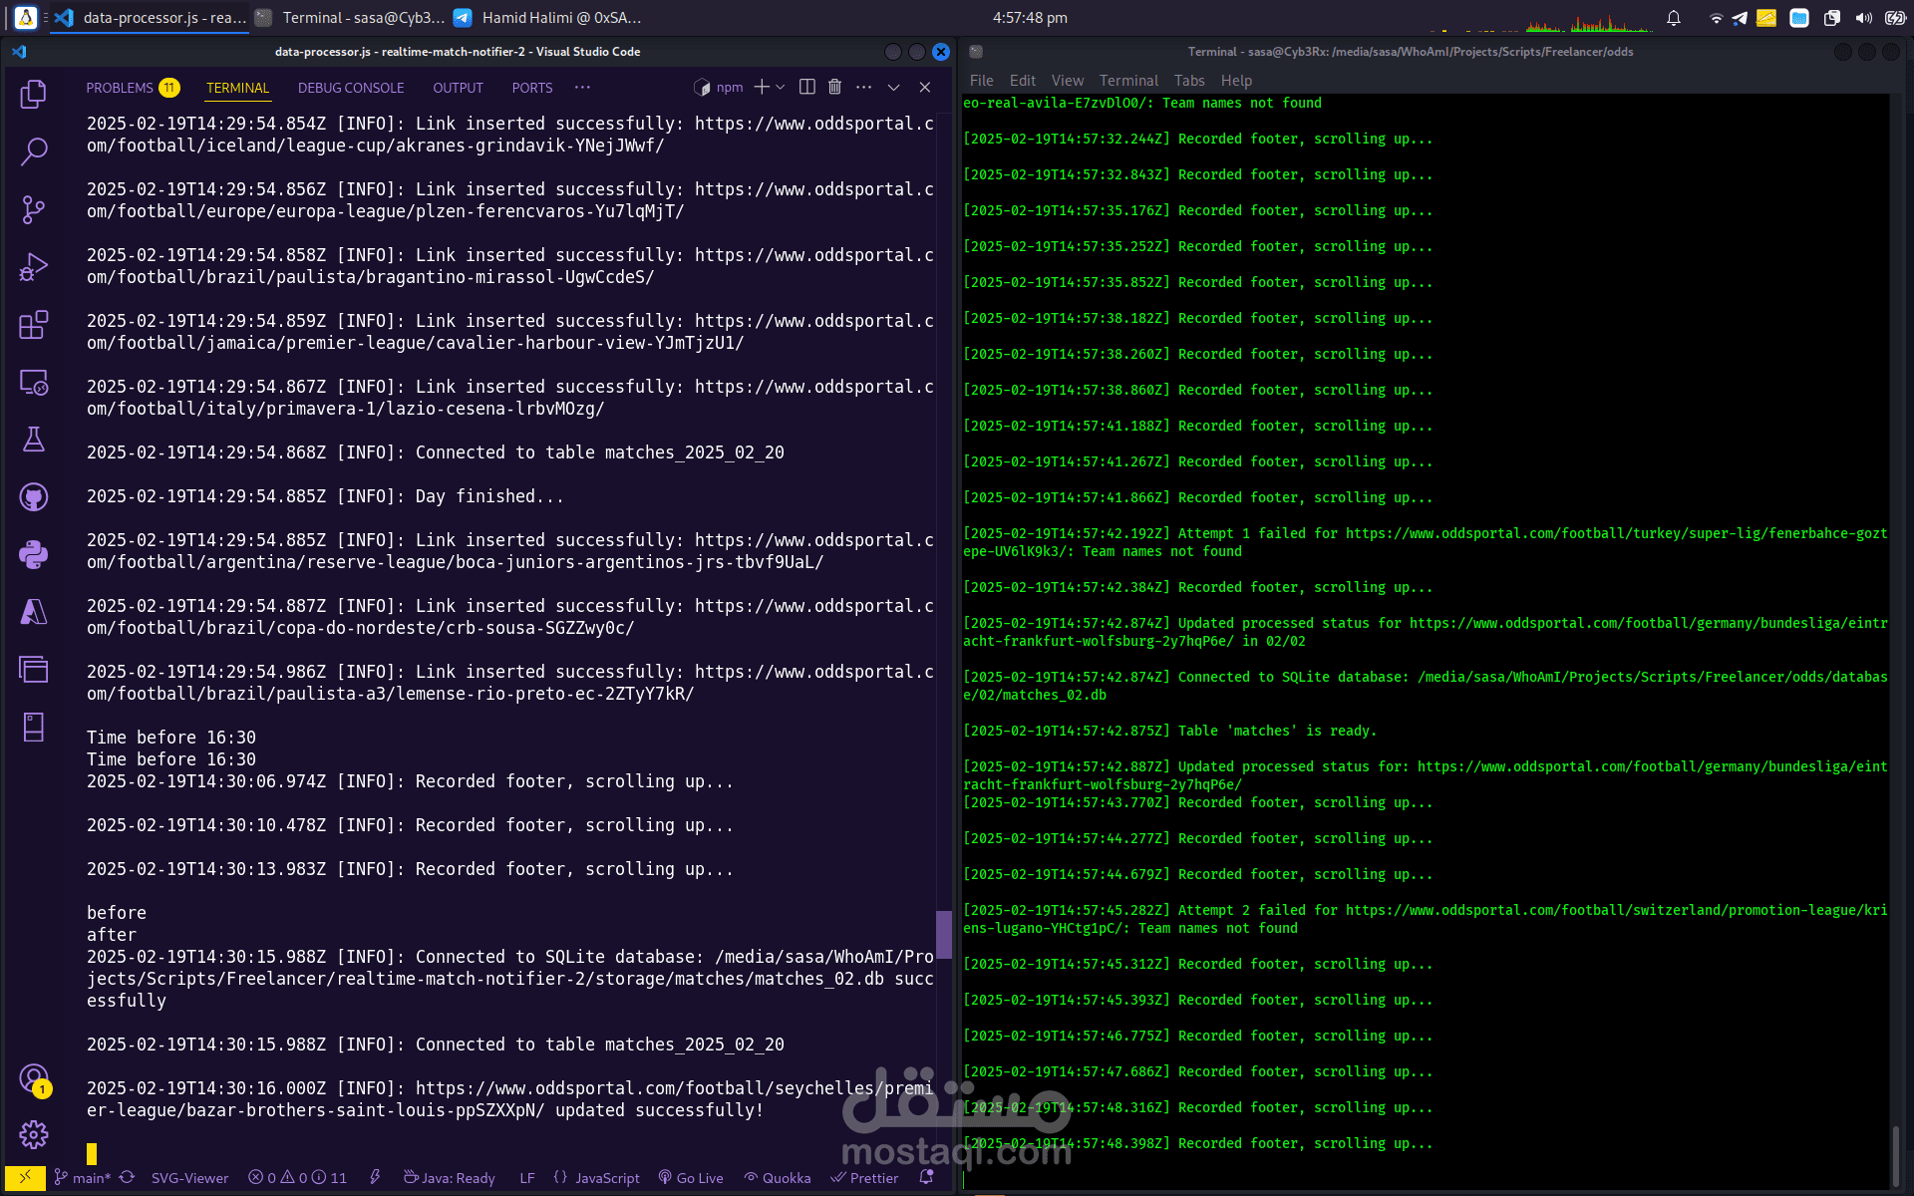Viewport: 1914px width, 1196px height.
Task: Expand additional panel views ellipsis after PORTS
Action: 583,88
